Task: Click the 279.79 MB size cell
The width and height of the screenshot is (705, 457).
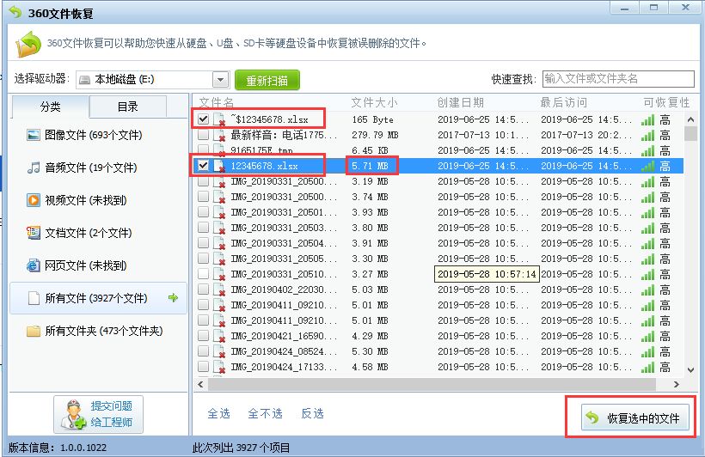Action: (x=375, y=135)
